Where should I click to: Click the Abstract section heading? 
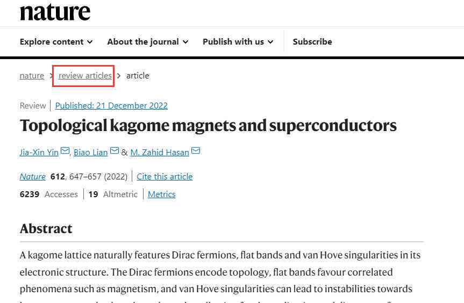[46, 228]
